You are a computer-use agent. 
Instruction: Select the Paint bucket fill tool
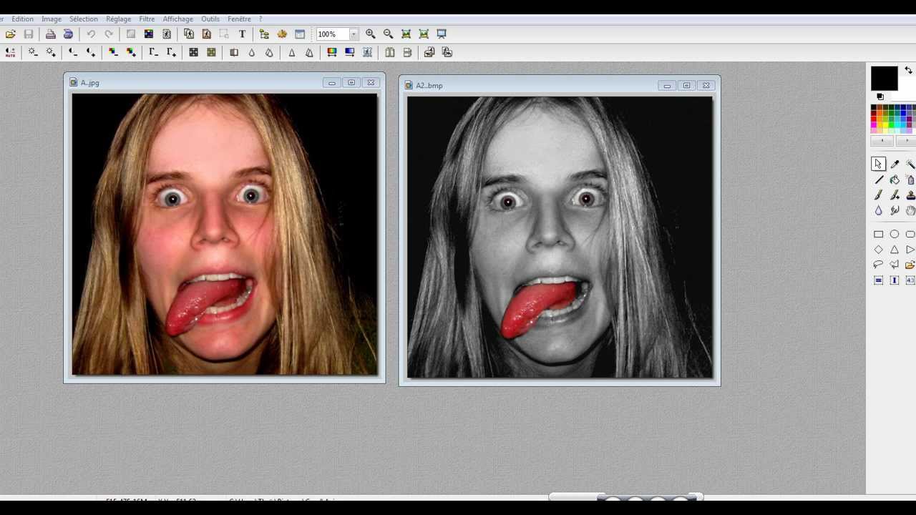pos(895,180)
